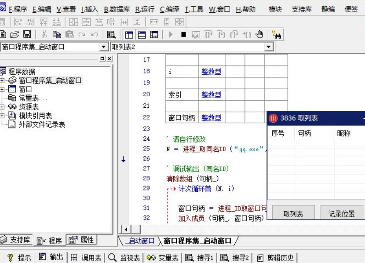Screen dimensions: 365x263
Task: Click the Run (play) toolbar icon
Action: click(171, 35)
